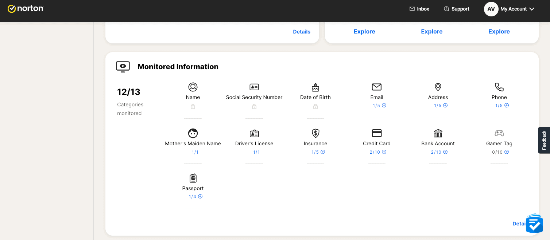Click the Mother's Maiden Name 1/1 count
Image resolution: width=550 pixels, height=240 pixels.
click(x=195, y=152)
